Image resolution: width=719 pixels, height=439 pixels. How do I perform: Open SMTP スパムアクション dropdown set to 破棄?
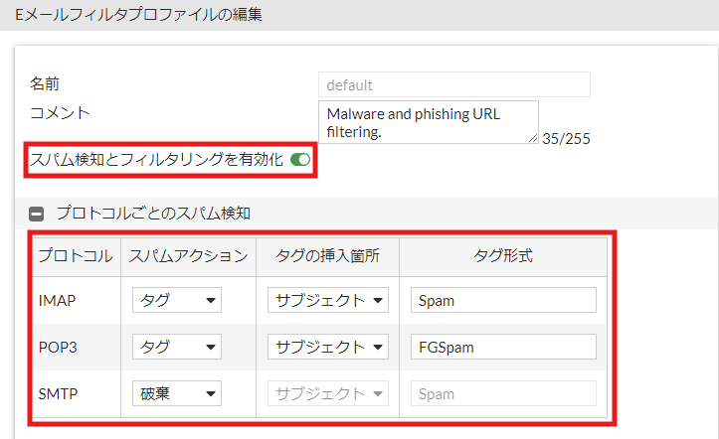click(x=177, y=393)
